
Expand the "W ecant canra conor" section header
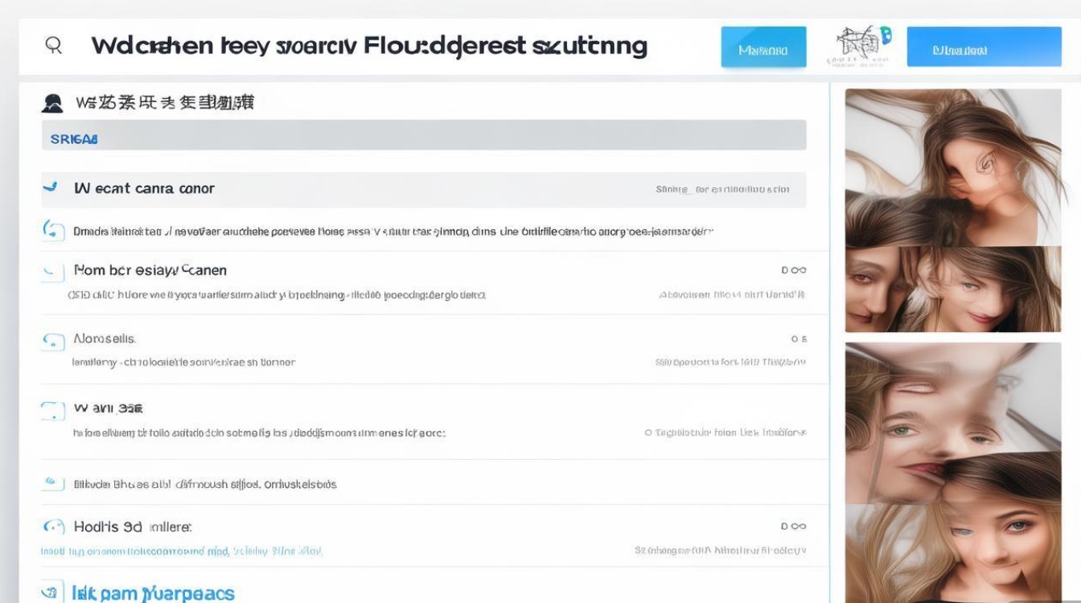[145, 189]
